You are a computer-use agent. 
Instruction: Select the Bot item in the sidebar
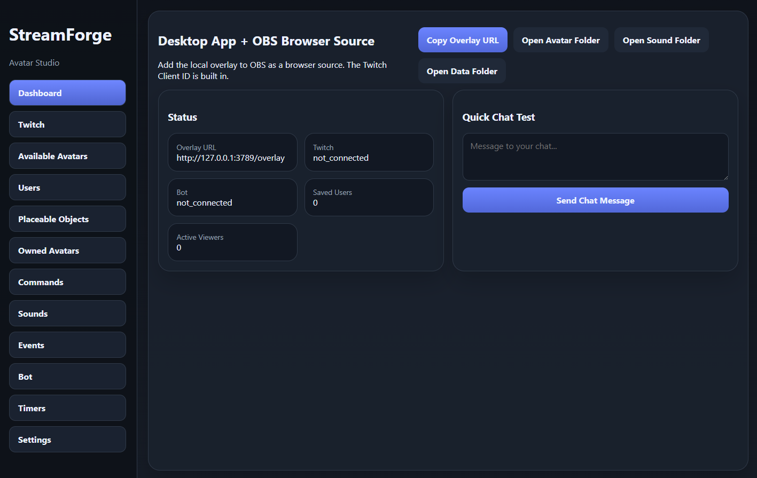coord(67,377)
